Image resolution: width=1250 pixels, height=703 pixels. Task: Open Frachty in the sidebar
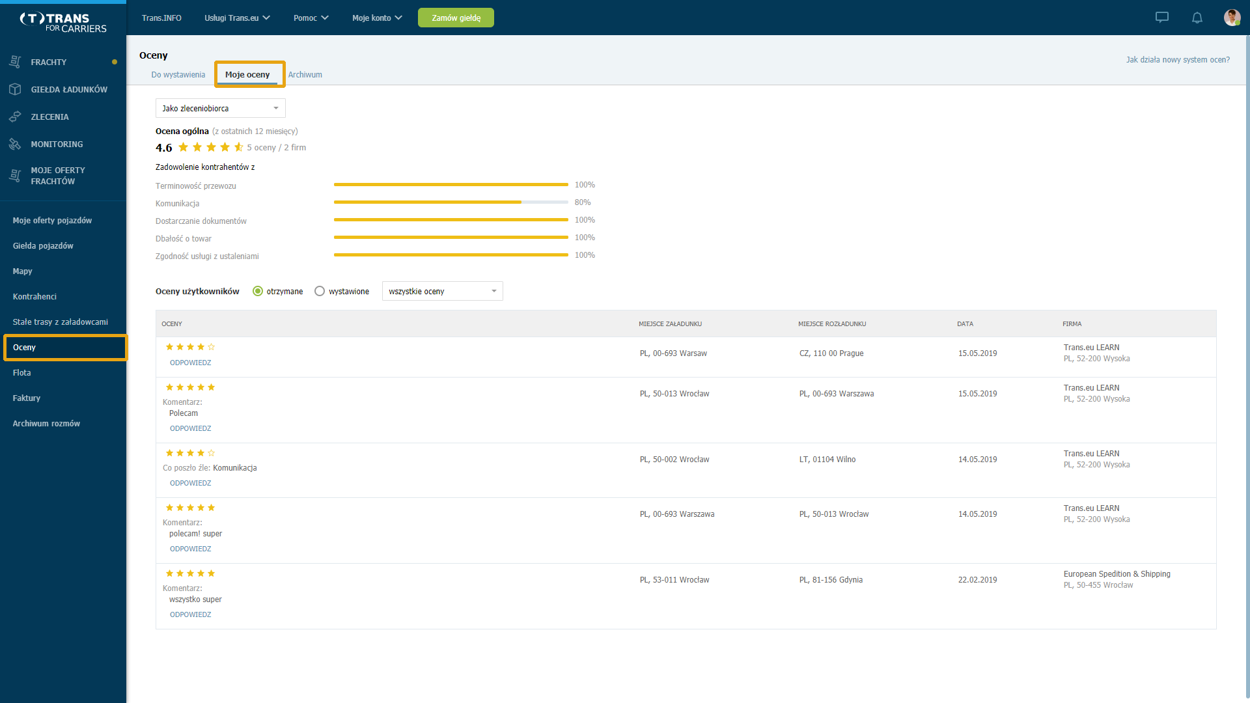point(49,62)
